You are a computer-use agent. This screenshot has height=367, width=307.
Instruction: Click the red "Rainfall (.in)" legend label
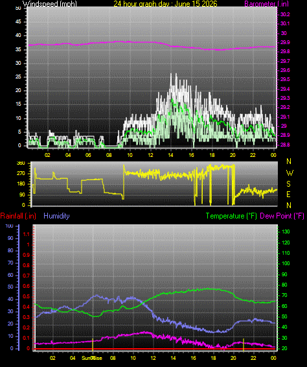click(x=18, y=216)
